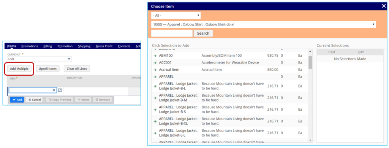
Task: Click the QTY column header in Current Selections
Action: pyautogui.click(x=361, y=52)
